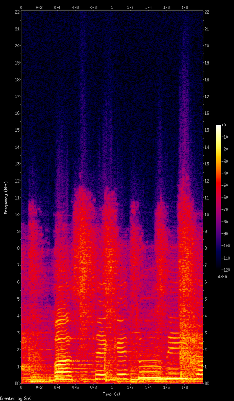Click "DC" on the right frequency axis

point(206,383)
